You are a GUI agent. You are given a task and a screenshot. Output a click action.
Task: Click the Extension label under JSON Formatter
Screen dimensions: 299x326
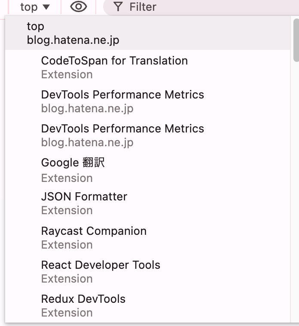pos(67,210)
